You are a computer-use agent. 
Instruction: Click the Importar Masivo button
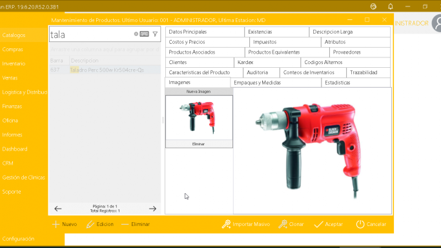click(246, 224)
